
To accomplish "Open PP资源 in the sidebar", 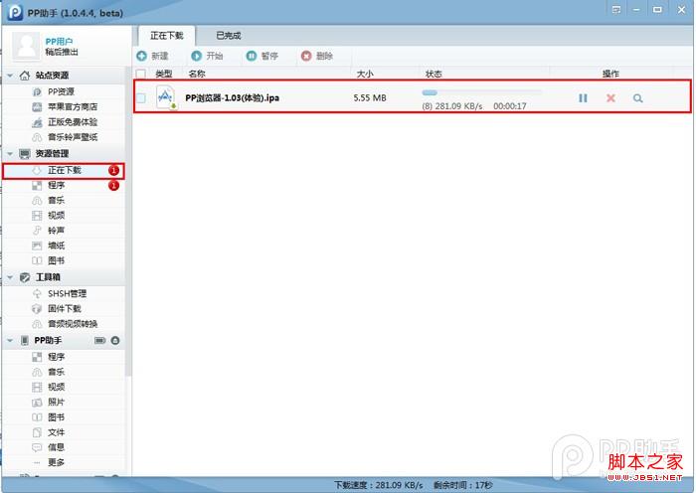I will point(64,91).
